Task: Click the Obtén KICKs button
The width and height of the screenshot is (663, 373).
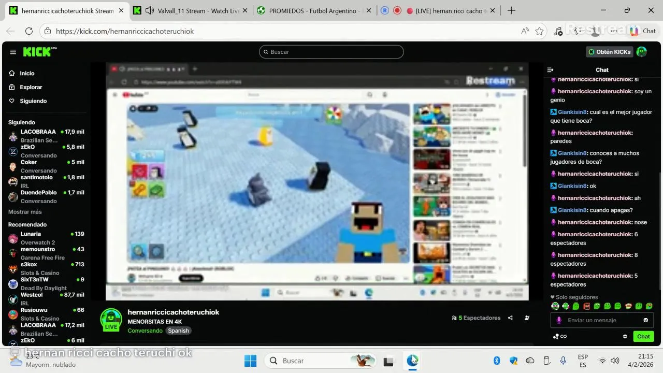Action: pyautogui.click(x=610, y=52)
